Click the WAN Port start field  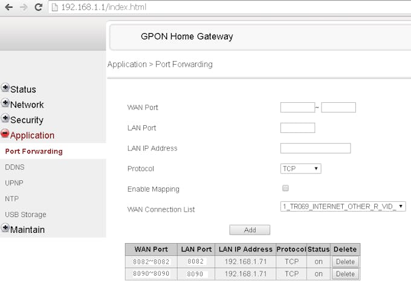click(297, 107)
